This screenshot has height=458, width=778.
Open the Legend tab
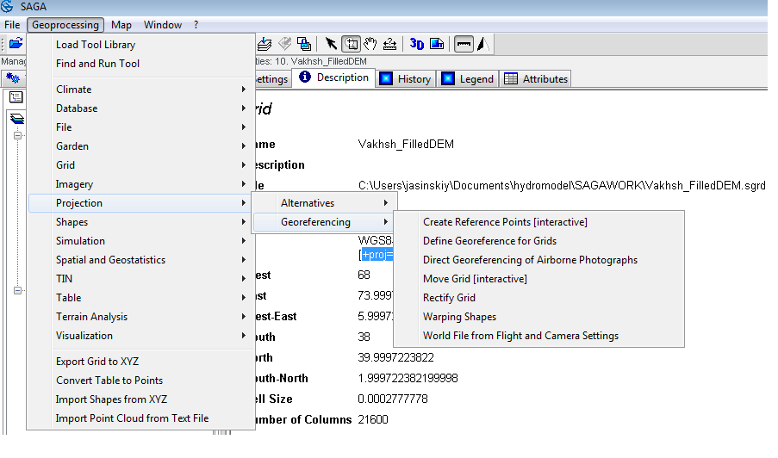[x=468, y=78]
